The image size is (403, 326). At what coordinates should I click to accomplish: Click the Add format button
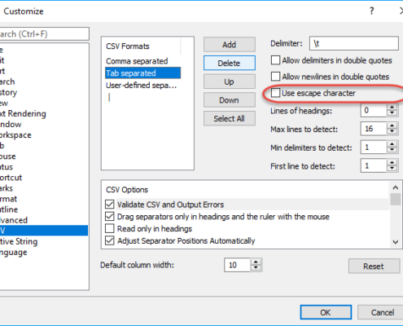tap(230, 45)
